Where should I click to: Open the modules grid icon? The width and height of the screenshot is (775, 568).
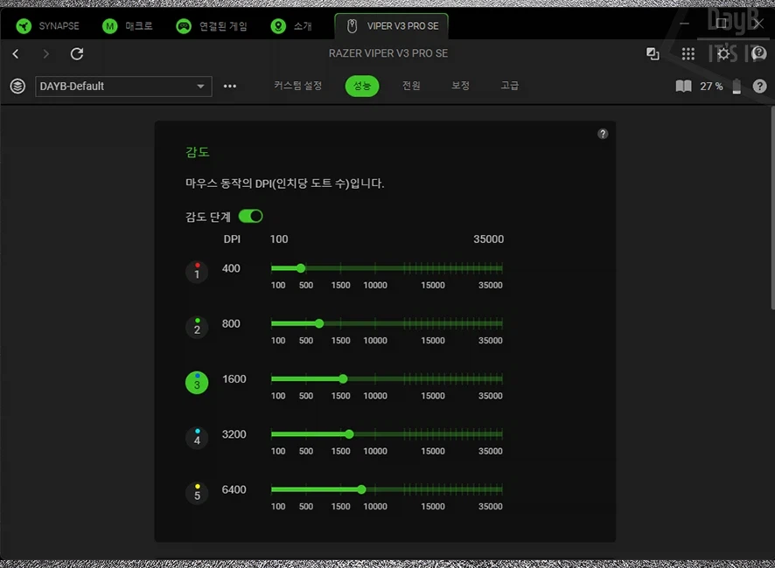[688, 53]
